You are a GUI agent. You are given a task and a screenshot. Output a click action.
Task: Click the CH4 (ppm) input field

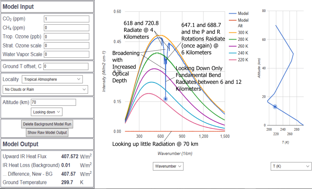point(67,28)
